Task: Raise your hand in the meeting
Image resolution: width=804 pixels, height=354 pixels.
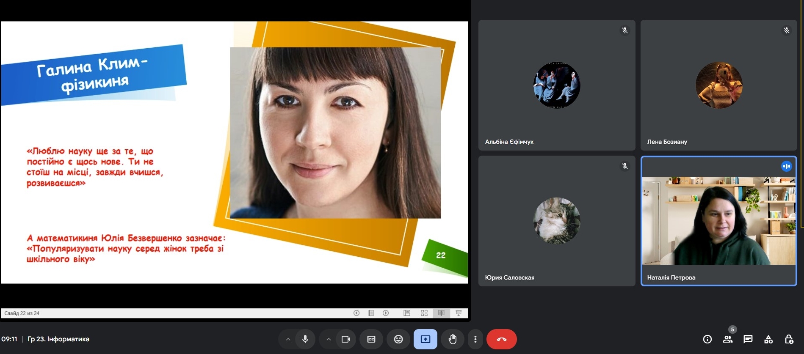Action: click(453, 339)
